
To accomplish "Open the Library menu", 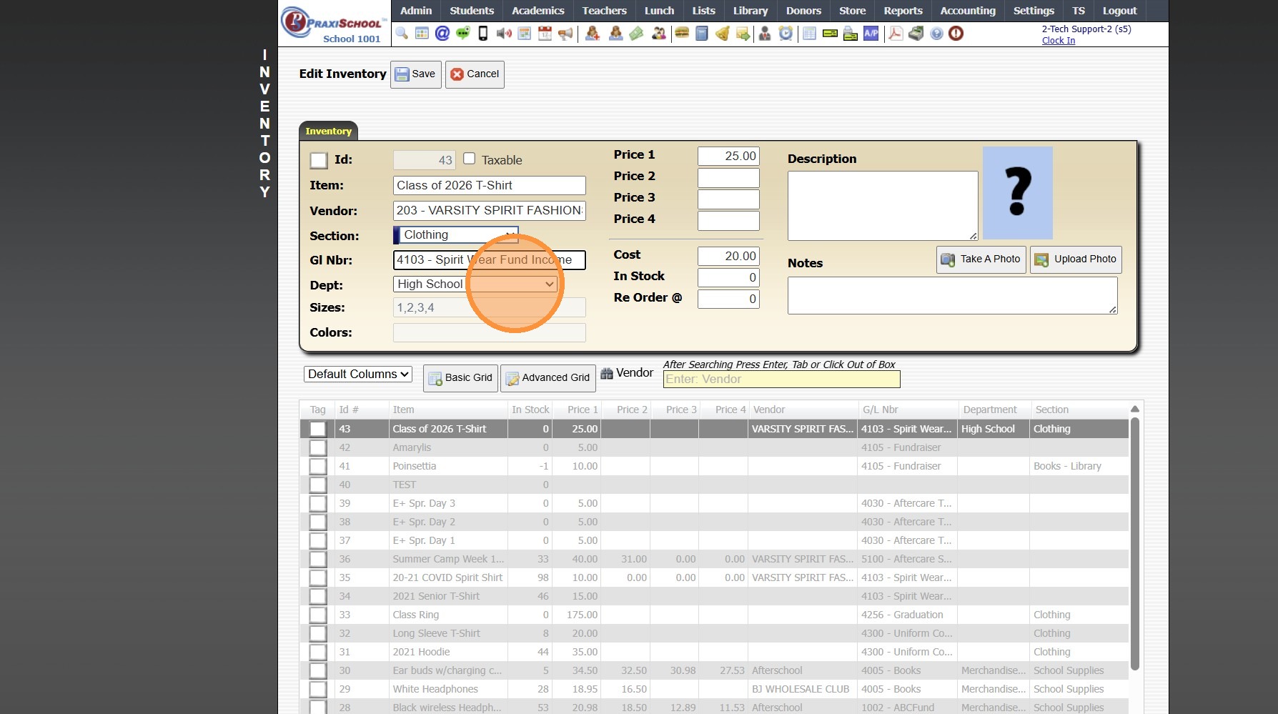I will tap(750, 11).
